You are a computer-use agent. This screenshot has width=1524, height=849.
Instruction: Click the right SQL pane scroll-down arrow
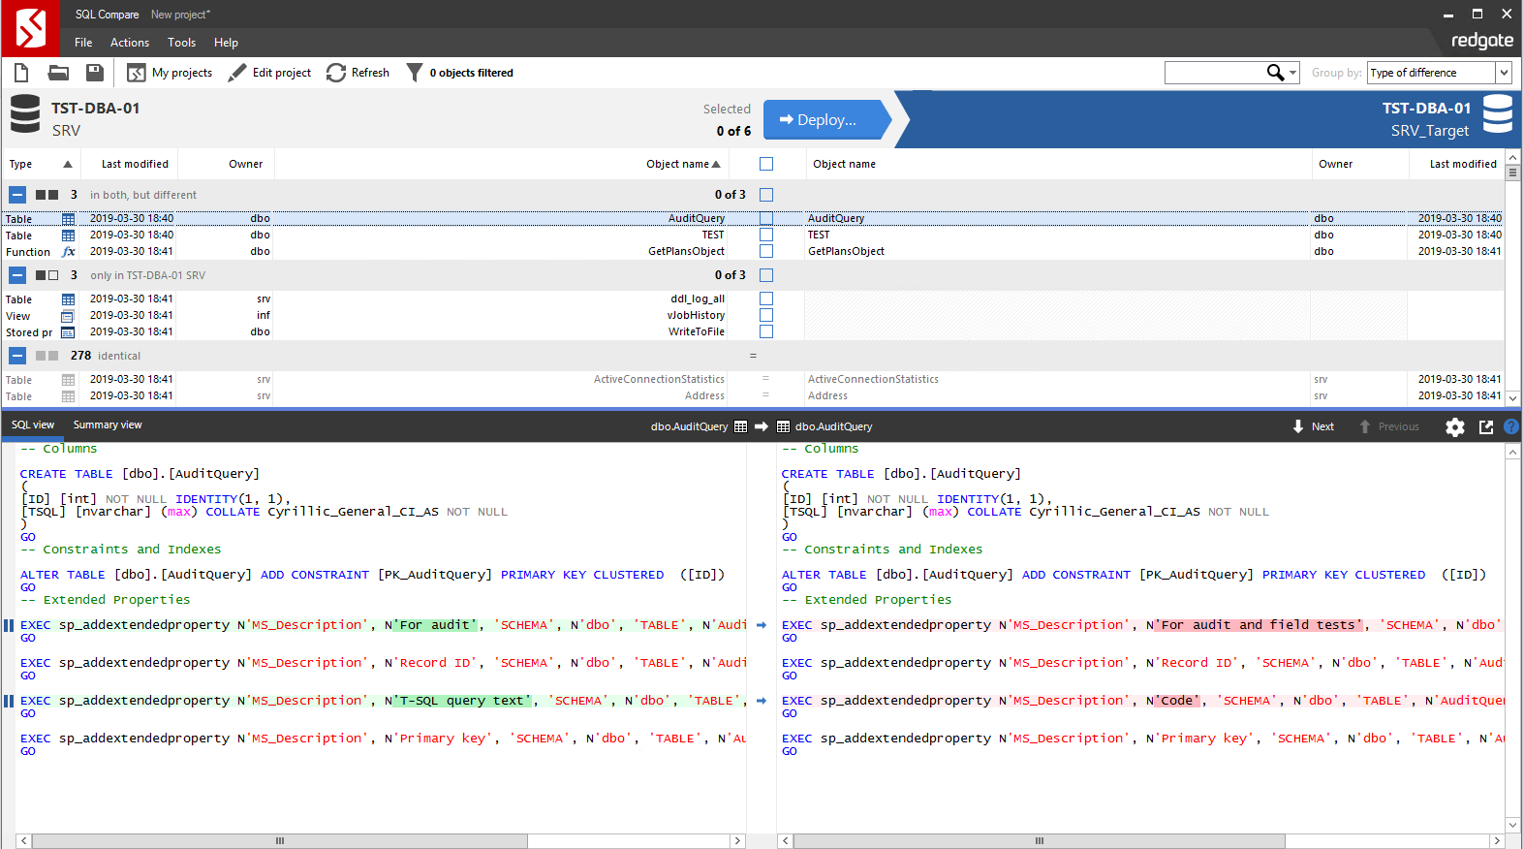click(1513, 825)
